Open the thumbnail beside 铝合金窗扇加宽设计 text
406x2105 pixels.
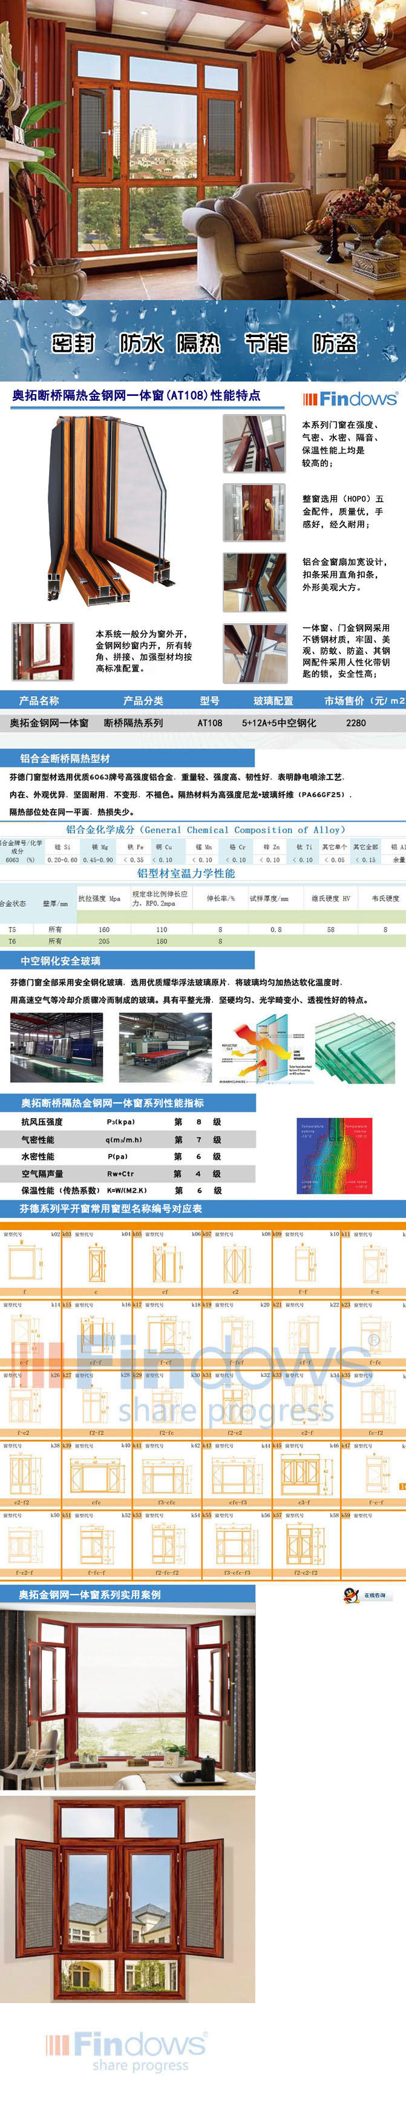[254, 582]
